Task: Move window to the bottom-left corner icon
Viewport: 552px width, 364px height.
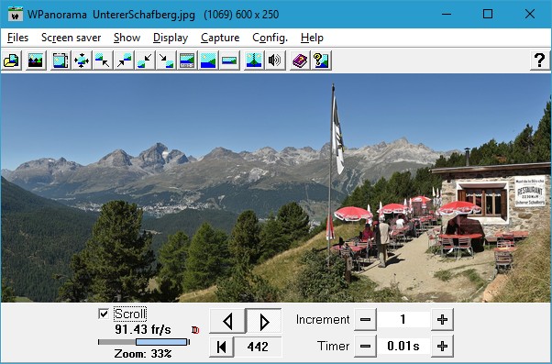Action: tap(145, 61)
